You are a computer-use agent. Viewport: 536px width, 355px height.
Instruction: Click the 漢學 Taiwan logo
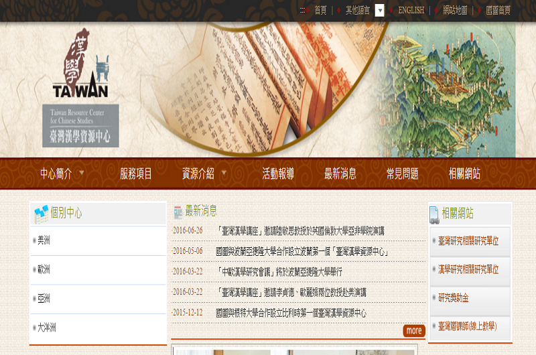pyautogui.click(x=80, y=64)
